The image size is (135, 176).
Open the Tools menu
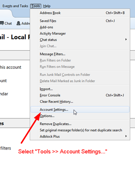point(36,6)
